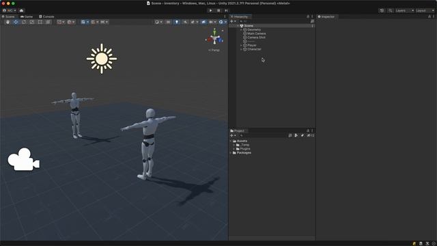Open Scene view options three-dot menu
This screenshot has height=246, width=437.
(225, 16)
